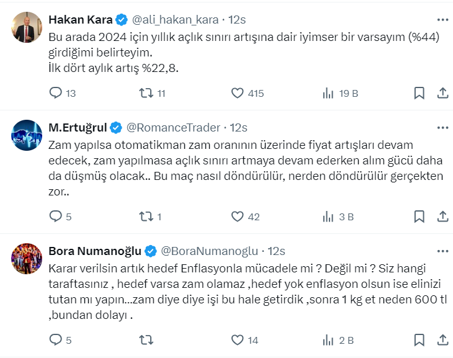Image resolution: width=453 pixels, height=358 pixels.
Task: Retweet M.Ertuğrul's tweet
Action: tap(146, 217)
